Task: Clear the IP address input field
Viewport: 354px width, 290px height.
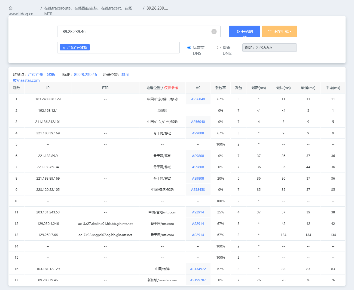Action: 214,32
